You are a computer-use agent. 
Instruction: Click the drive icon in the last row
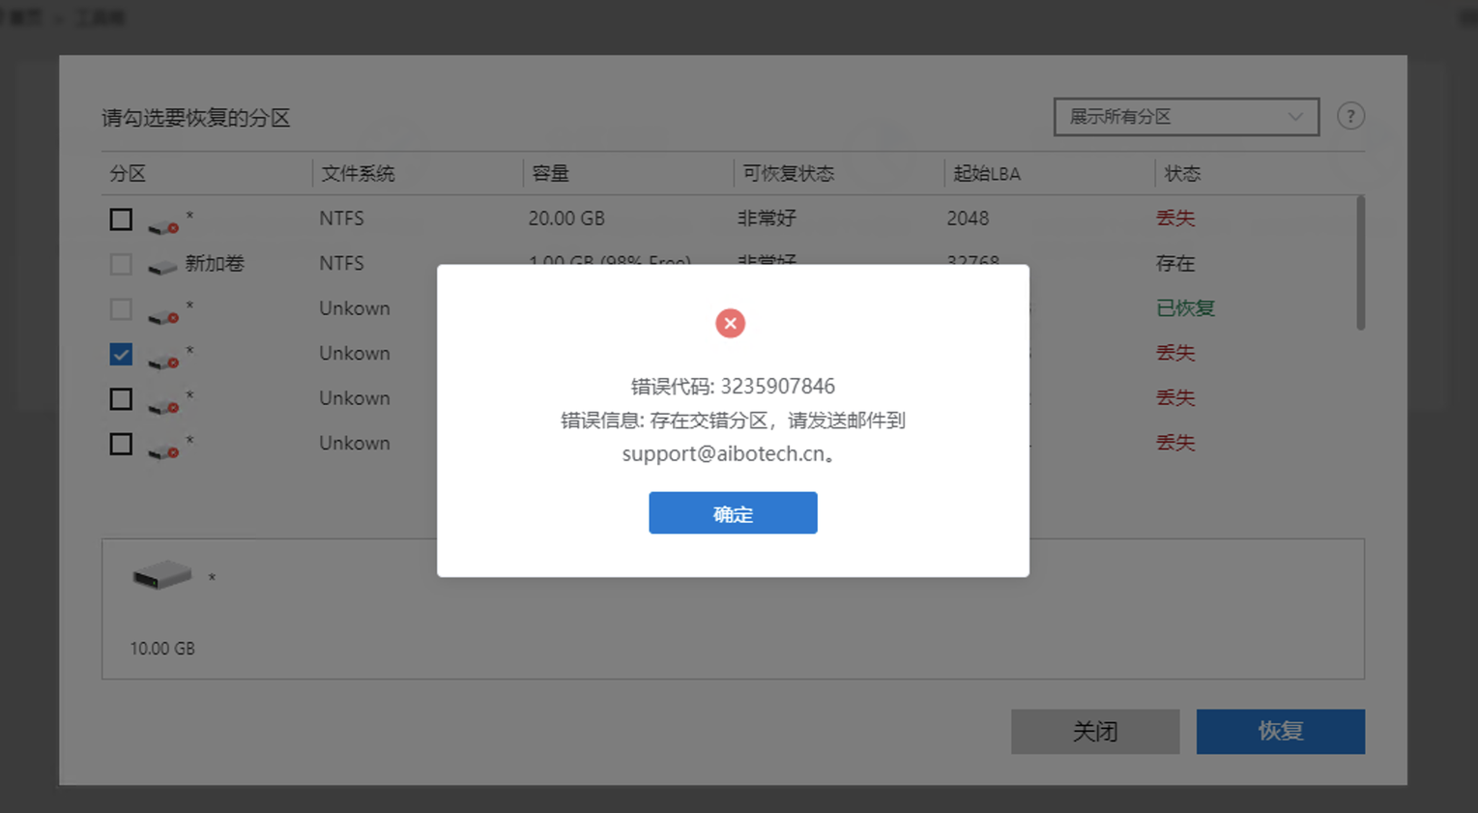point(162,450)
